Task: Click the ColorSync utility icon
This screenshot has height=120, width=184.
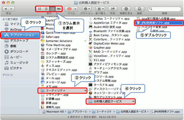Action: pos(91,39)
